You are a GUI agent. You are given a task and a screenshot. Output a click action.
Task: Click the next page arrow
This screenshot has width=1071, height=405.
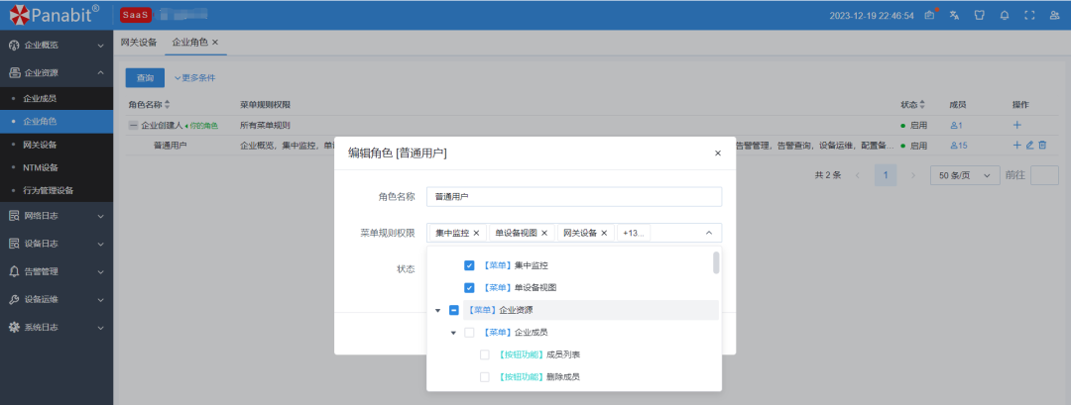pyautogui.click(x=913, y=175)
